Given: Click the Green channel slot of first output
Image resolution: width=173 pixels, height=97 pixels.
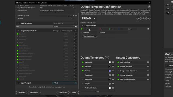Looking at the screenshot, I should (x=114, y=29).
